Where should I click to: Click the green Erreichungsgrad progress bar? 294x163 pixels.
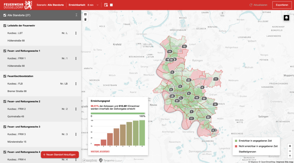(118, 114)
